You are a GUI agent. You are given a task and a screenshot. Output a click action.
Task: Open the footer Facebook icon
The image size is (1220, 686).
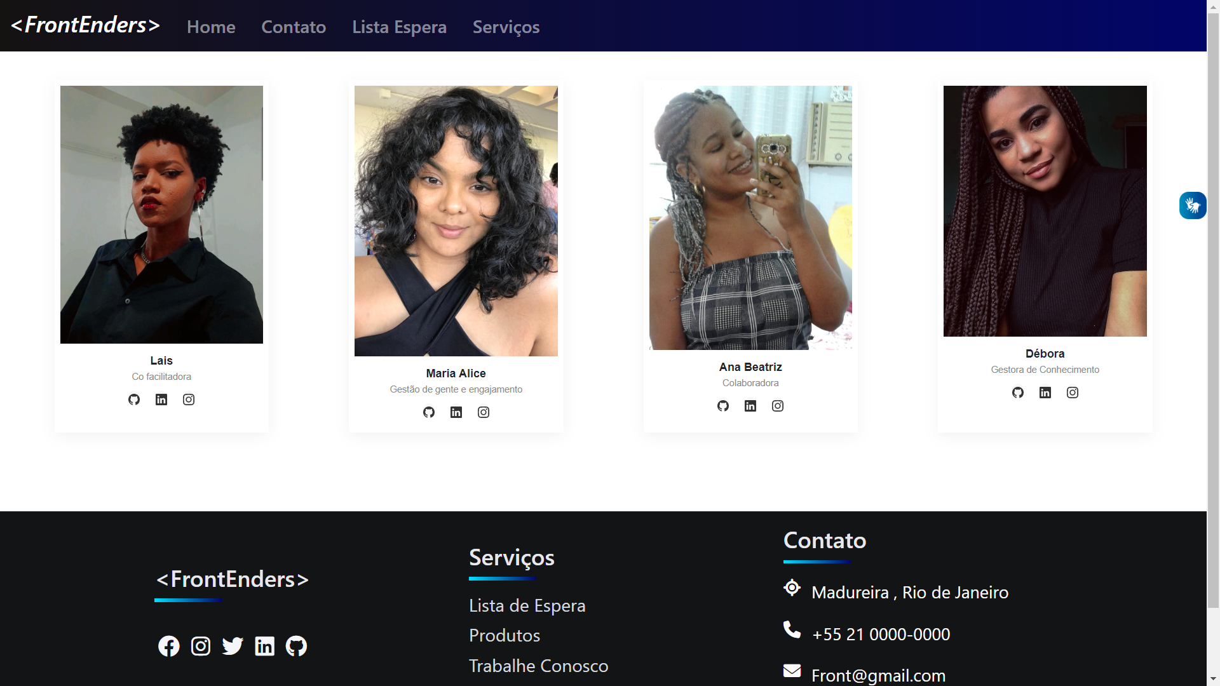coord(169,646)
